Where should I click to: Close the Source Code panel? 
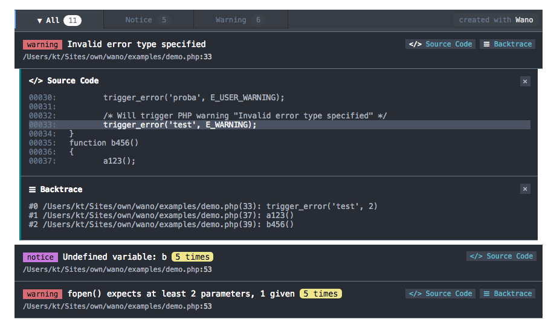[525, 82]
